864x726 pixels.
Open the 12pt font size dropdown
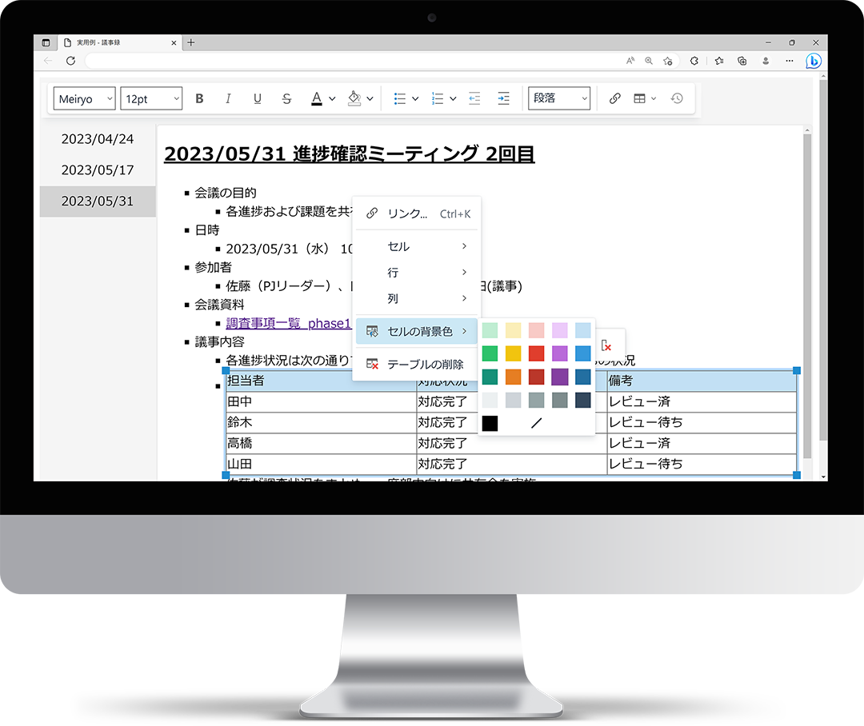[151, 98]
